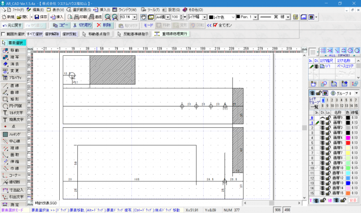
Task: Toggle the 範囲外選択 checkbox
Action: (3, 34)
